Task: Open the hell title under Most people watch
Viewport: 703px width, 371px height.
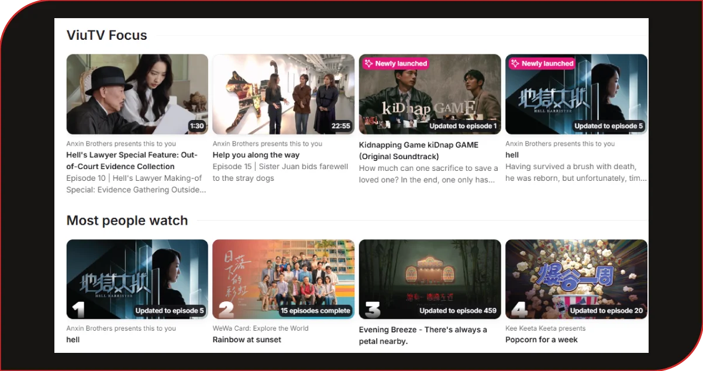Action: [73, 339]
